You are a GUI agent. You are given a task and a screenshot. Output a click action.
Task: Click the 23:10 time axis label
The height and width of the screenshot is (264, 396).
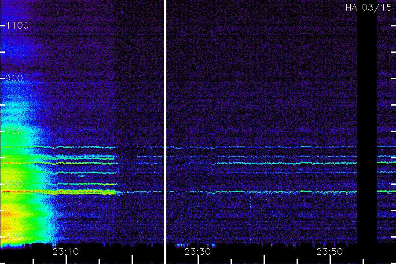click(66, 252)
